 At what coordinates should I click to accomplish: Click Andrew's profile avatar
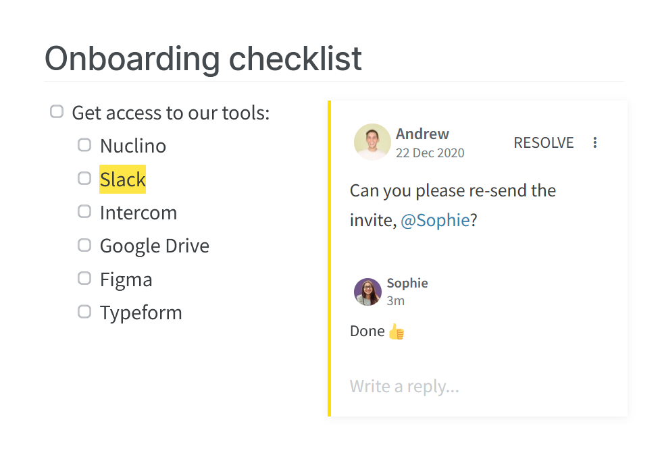(372, 142)
